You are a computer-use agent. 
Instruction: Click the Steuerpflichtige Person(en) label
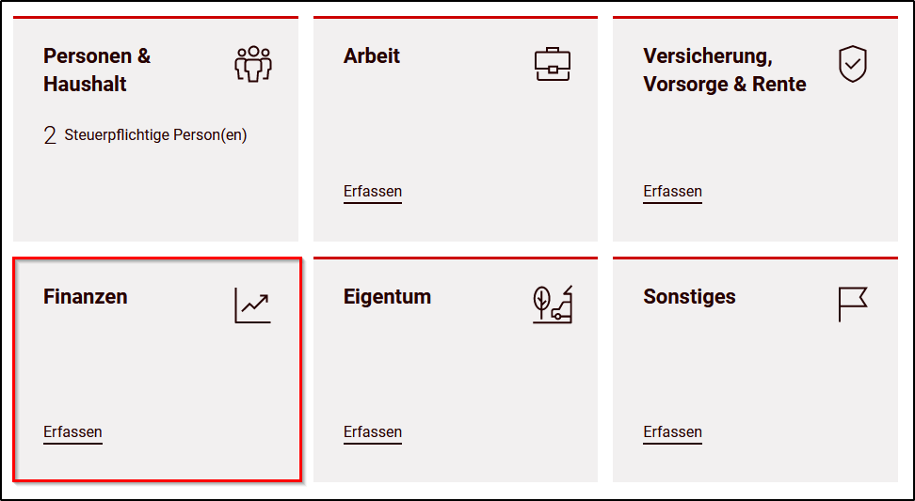[156, 135]
